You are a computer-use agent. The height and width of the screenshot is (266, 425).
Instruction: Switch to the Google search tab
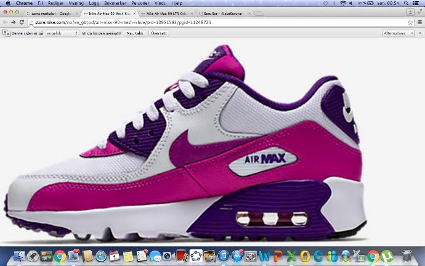[x=51, y=14]
